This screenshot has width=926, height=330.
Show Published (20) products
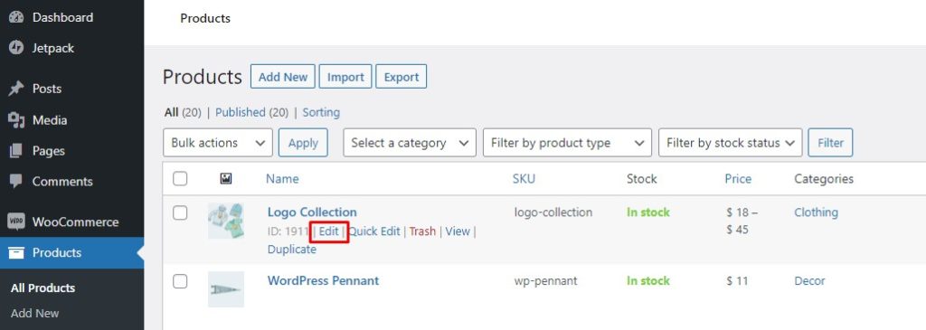pos(252,112)
